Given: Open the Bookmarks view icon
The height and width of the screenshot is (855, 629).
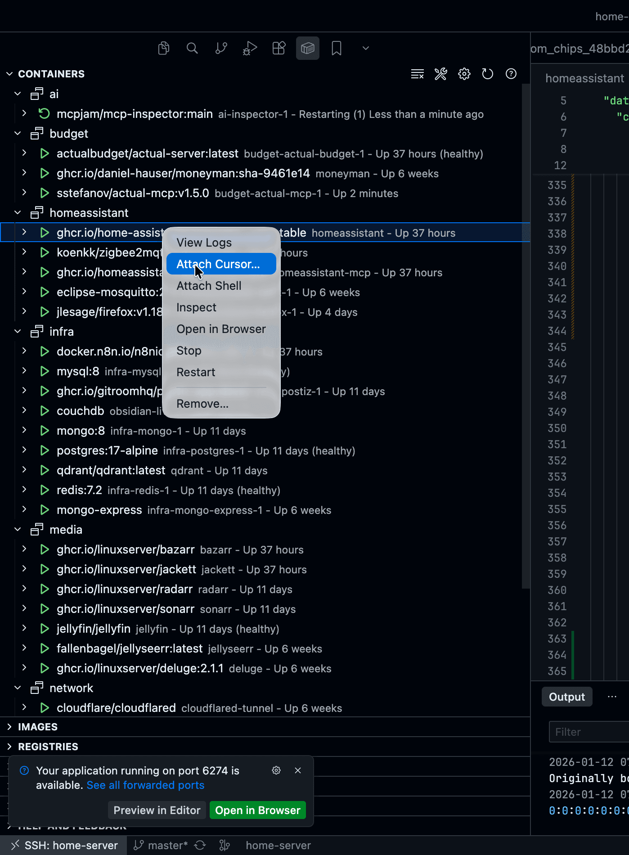Looking at the screenshot, I should click(337, 48).
